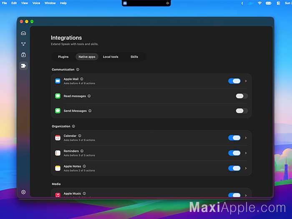This screenshot has width=292, height=219.
Task: Open the Edit menu
Action: point(14,3)
